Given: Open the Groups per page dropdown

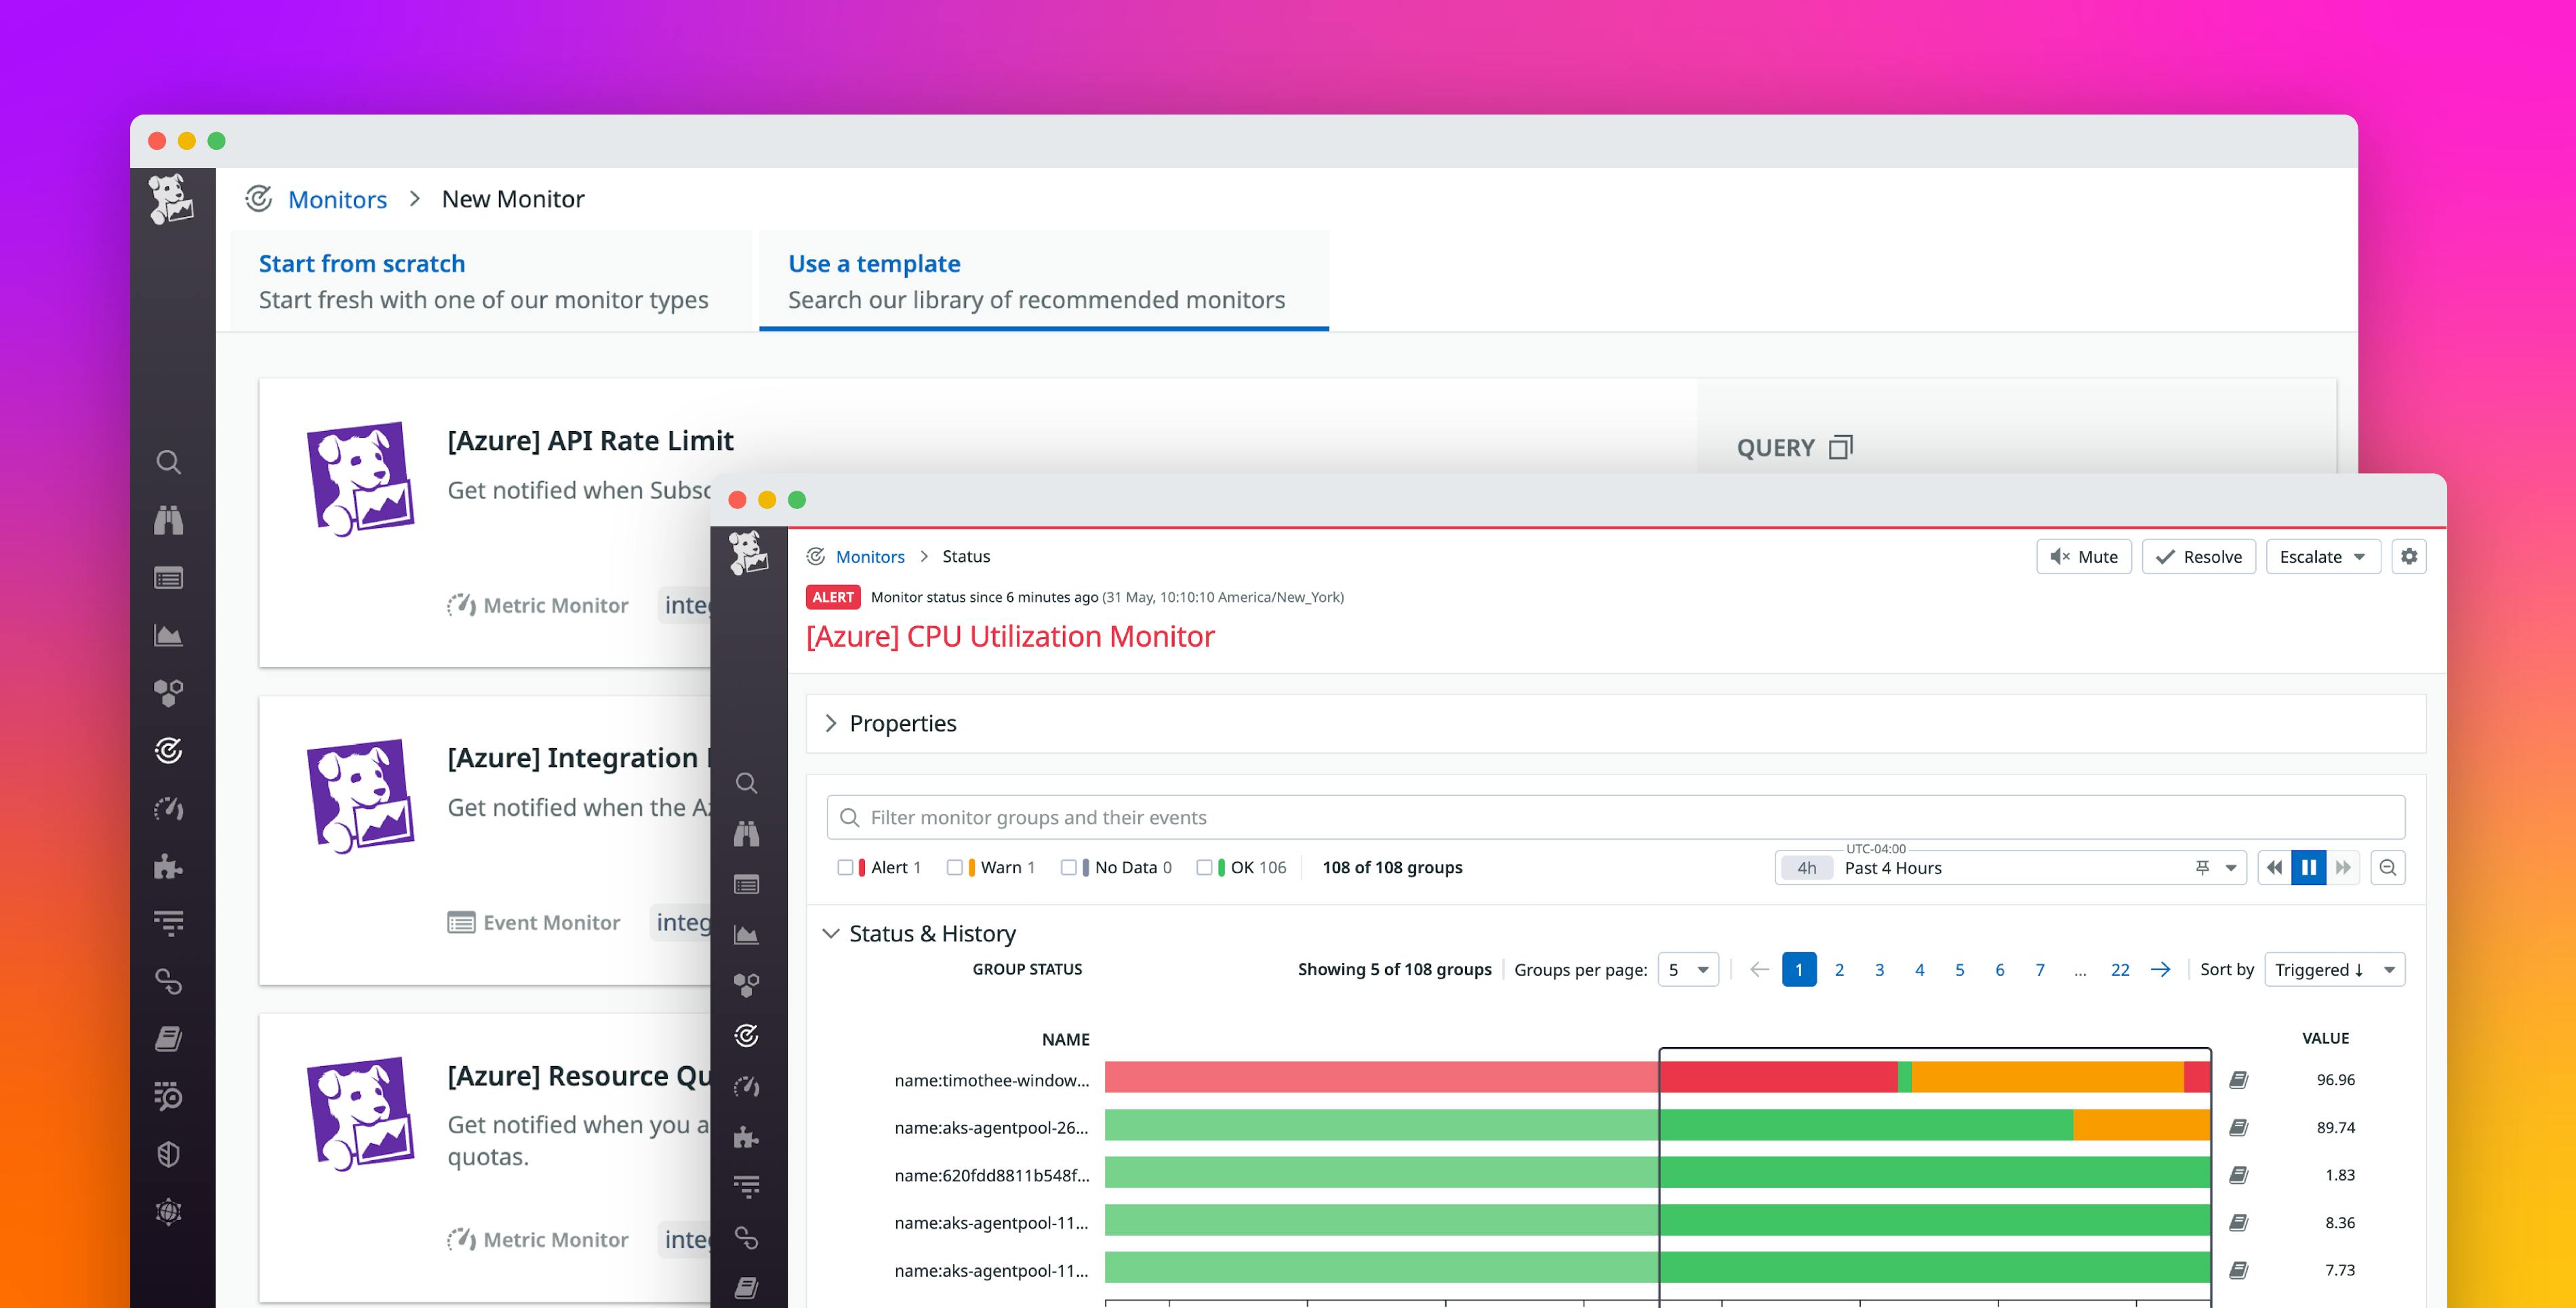Looking at the screenshot, I should [x=1688, y=969].
